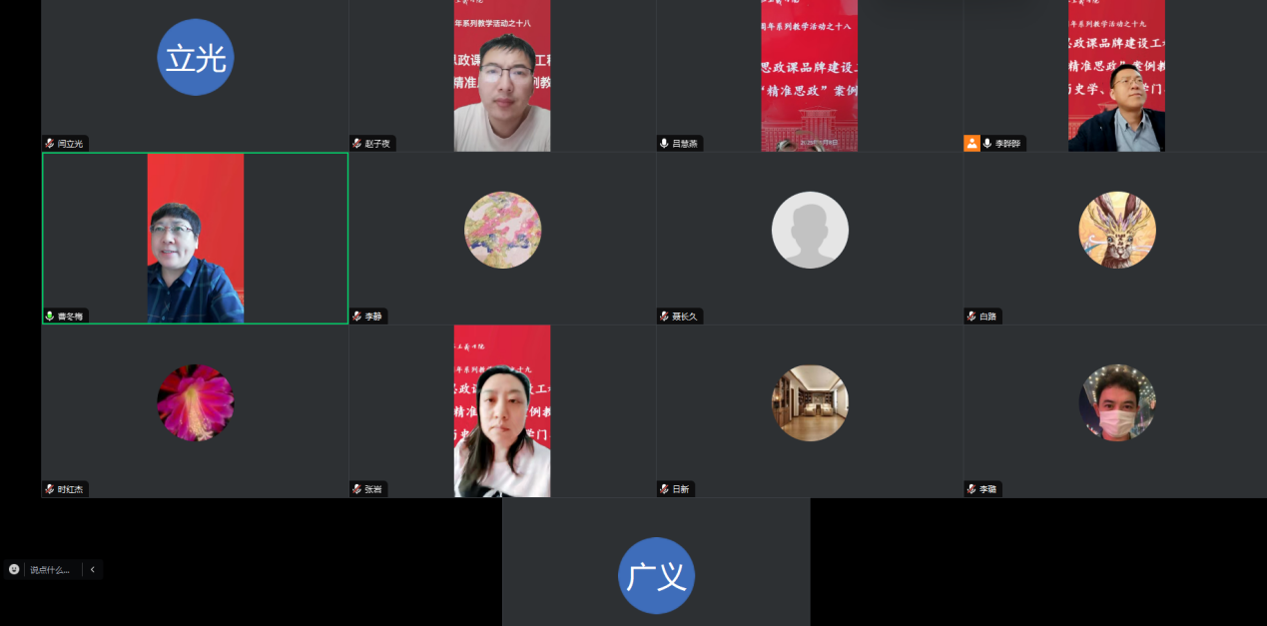This screenshot has width=1267, height=626.
Task: Collapse the chat bar with the chevron arrow
Action: point(93,569)
